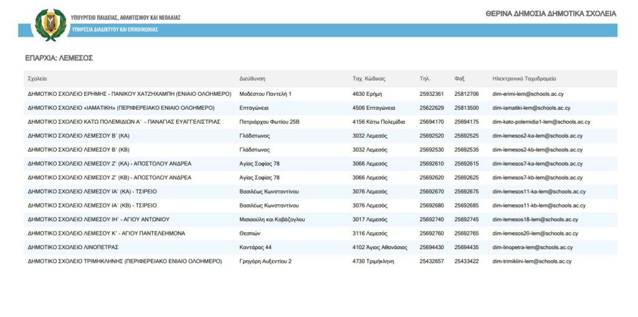The height and width of the screenshot is (317, 638).
Task: Click the Ηλεκτρονικό Ταχυδρομείο column header
Action: pos(524,79)
